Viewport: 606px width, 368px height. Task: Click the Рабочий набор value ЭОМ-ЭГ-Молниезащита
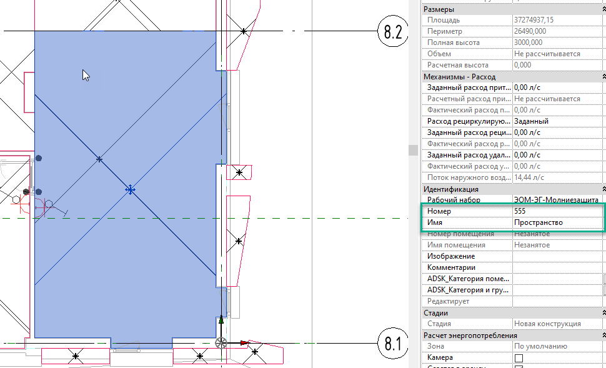click(x=553, y=199)
